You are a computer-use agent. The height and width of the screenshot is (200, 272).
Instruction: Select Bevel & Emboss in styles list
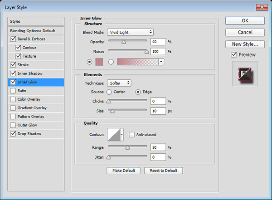[32, 39]
